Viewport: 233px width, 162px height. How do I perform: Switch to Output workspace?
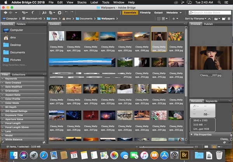pyautogui.click(x=158, y=13)
